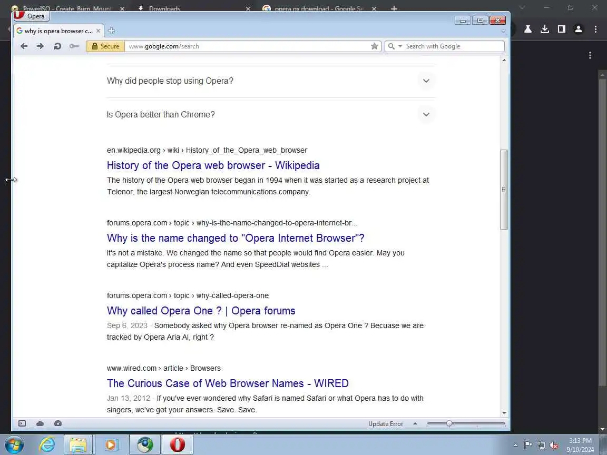Open Windows Media Player from taskbar
Viewport: 607px width, 455px height.
111,444
